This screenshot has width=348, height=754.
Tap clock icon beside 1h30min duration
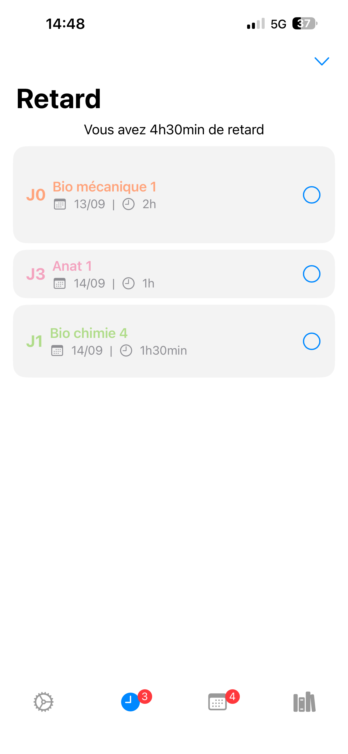(x=126, y=351)
